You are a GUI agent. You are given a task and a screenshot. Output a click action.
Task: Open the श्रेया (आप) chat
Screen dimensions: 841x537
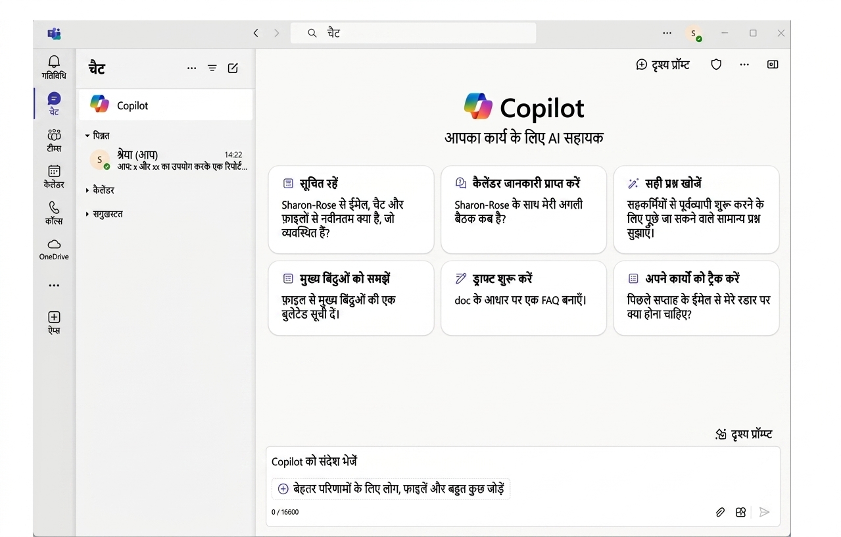pyautogui.click(x=166, y=160)
